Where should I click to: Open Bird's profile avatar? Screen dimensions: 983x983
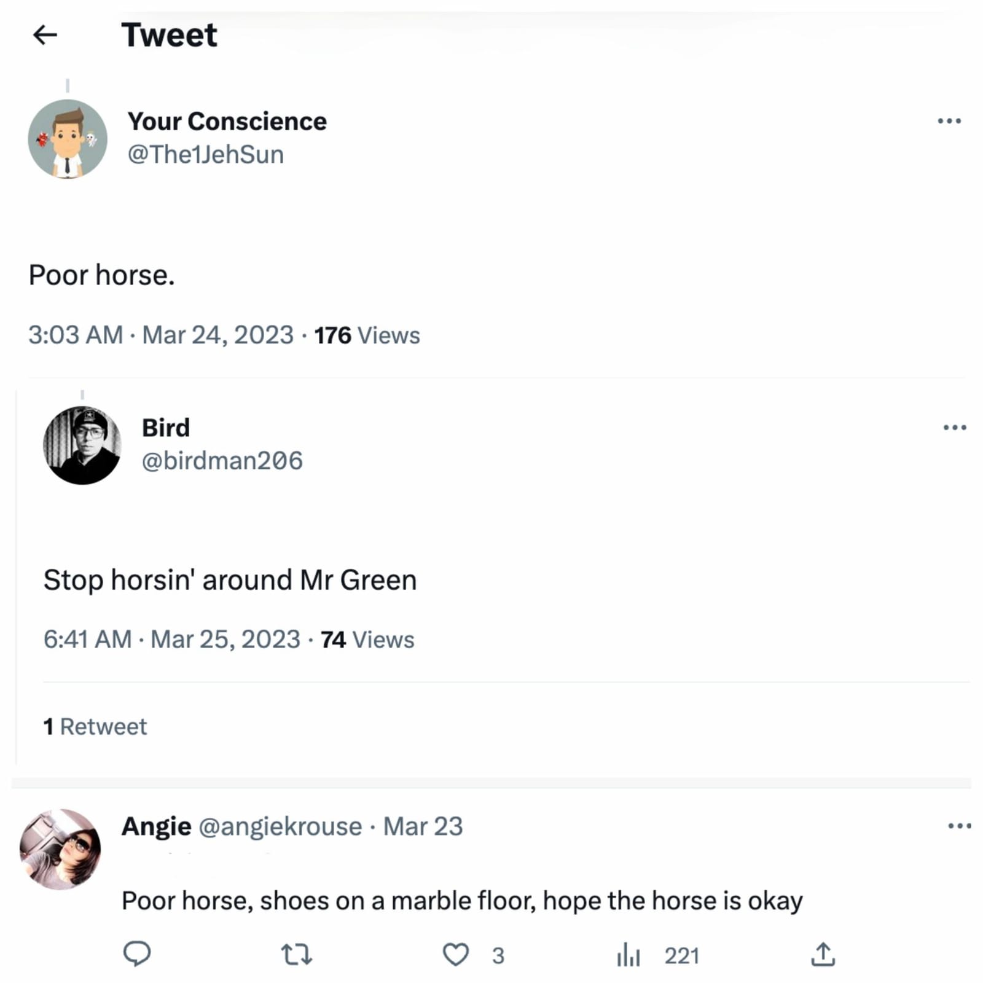(x=82, y=444)
